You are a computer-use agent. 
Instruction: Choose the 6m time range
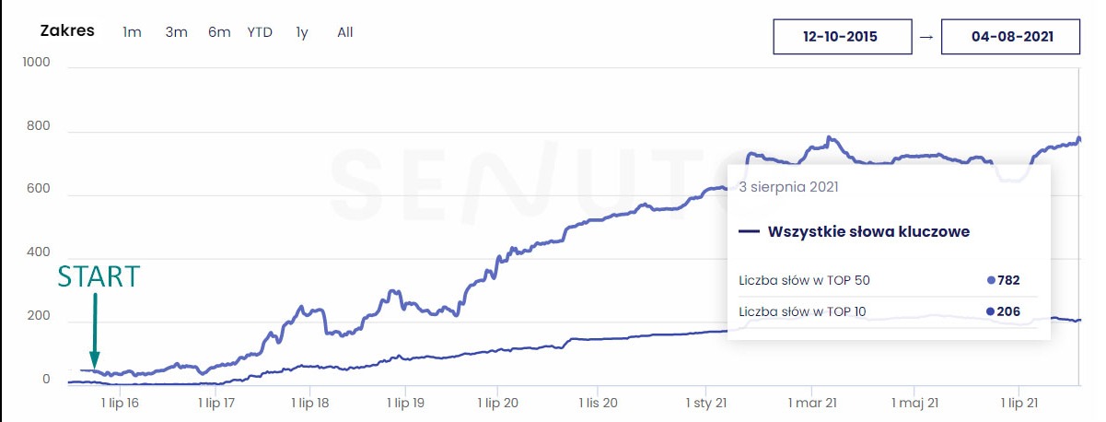[x=219, y=32]
